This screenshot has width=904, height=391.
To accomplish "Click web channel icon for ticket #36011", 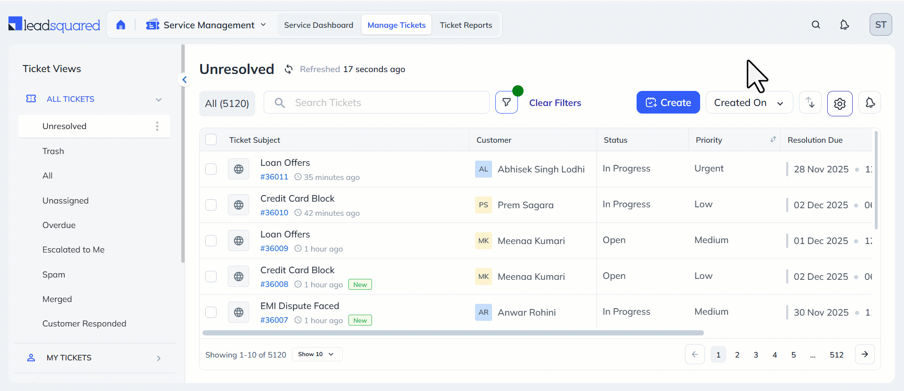I will point(239,169).
